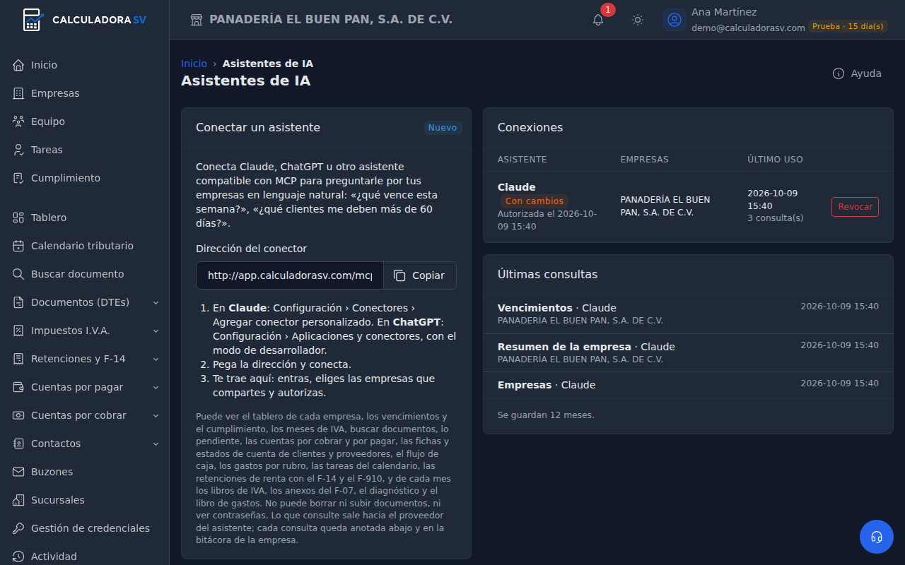The width and height of the screenshot is (905, 565).
Task: Go to Buscar documento in sidebar
Action: coord(85,274)
